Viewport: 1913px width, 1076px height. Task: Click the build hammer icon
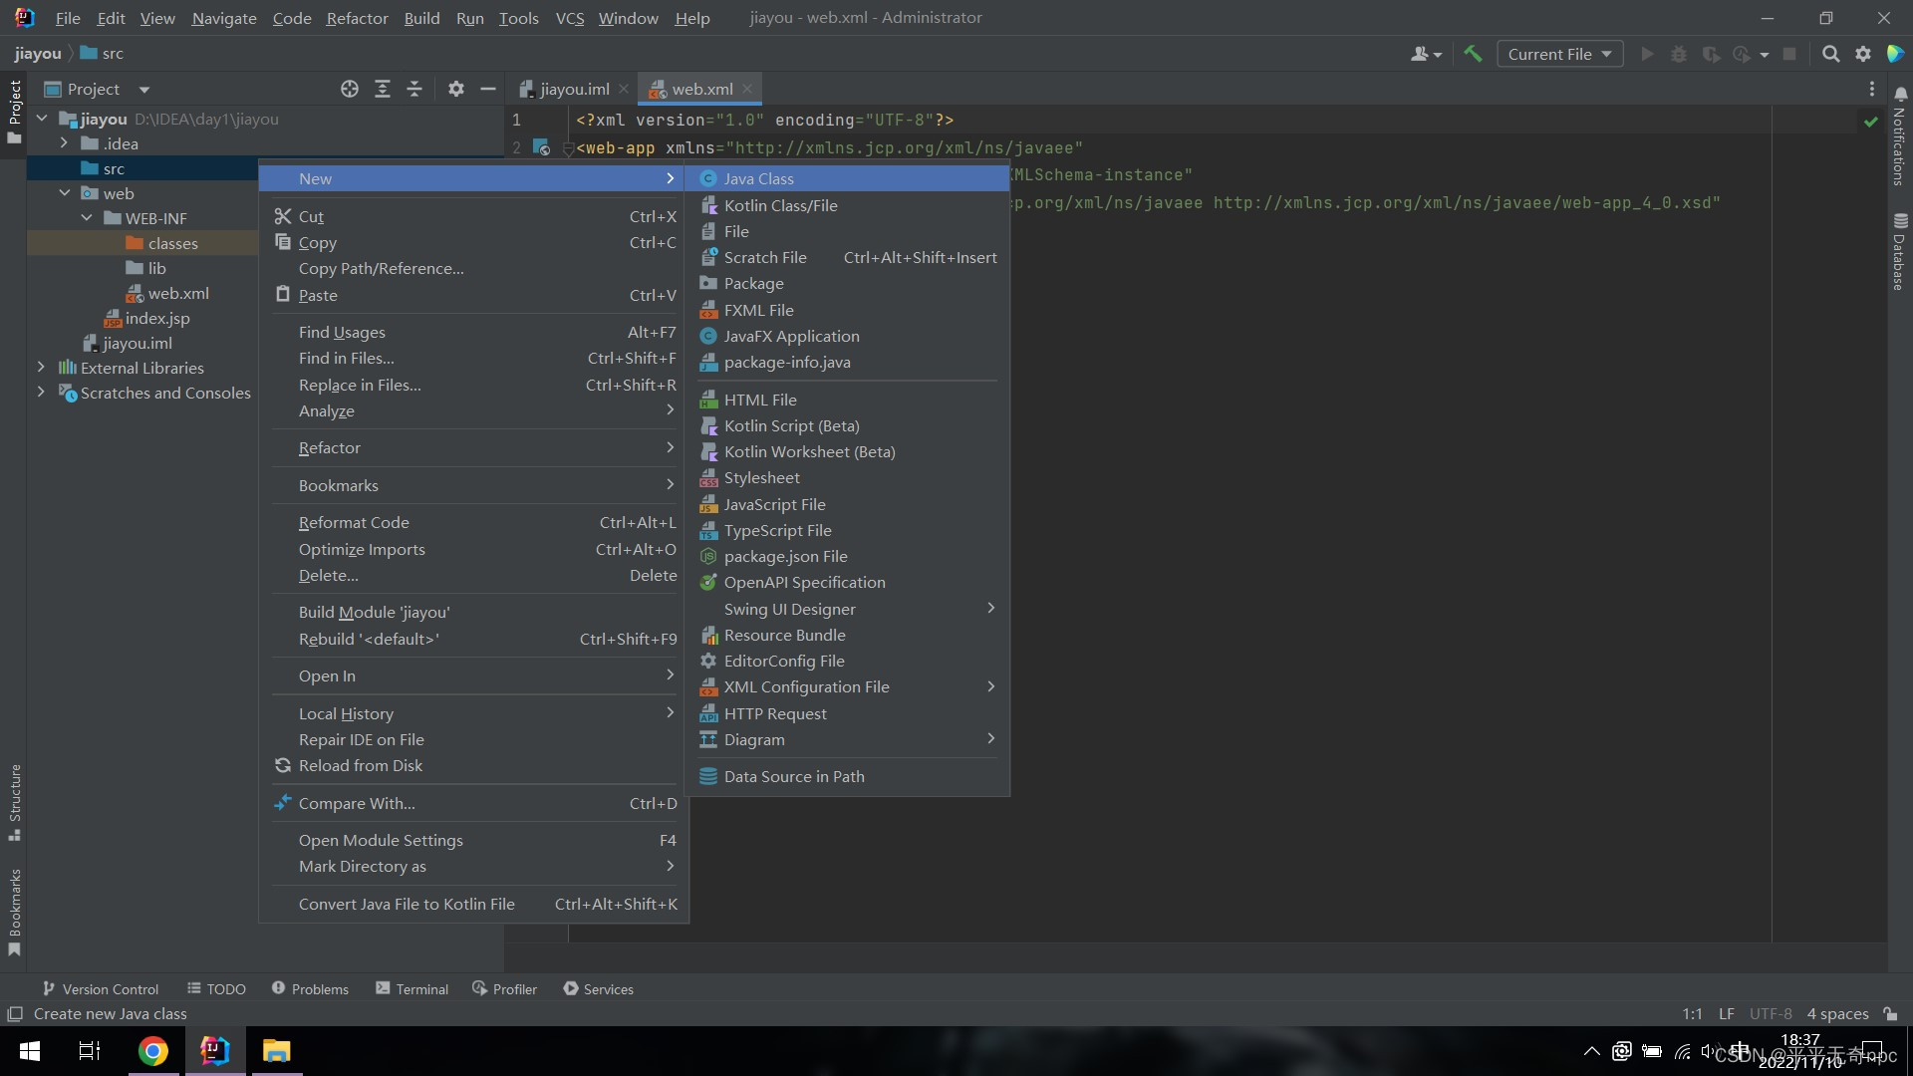point(1473,54)
